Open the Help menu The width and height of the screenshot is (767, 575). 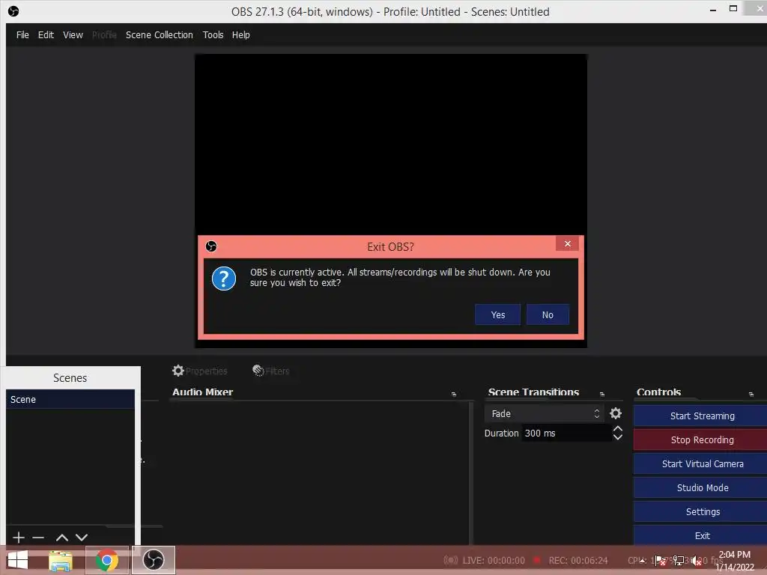(x=240, y=34)
